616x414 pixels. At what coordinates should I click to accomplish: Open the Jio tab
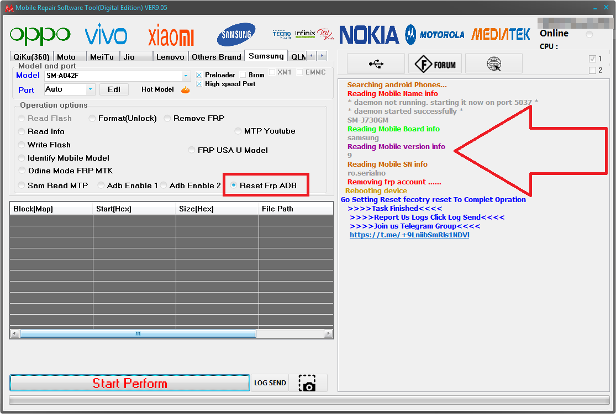coord(136,56)
